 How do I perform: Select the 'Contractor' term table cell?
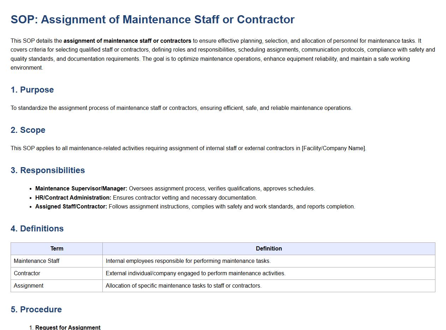pyautogui.click(x=27, y=273)
